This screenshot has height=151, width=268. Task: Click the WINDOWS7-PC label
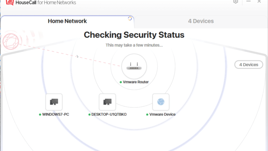click(56, 115)
